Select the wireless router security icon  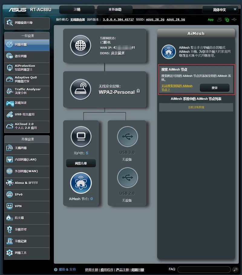click(x=80, y=89)
